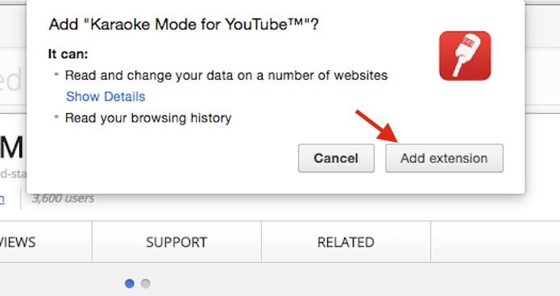
Task: Click the 'Read and change your data' permission text
Action: (x=226, y=76)
